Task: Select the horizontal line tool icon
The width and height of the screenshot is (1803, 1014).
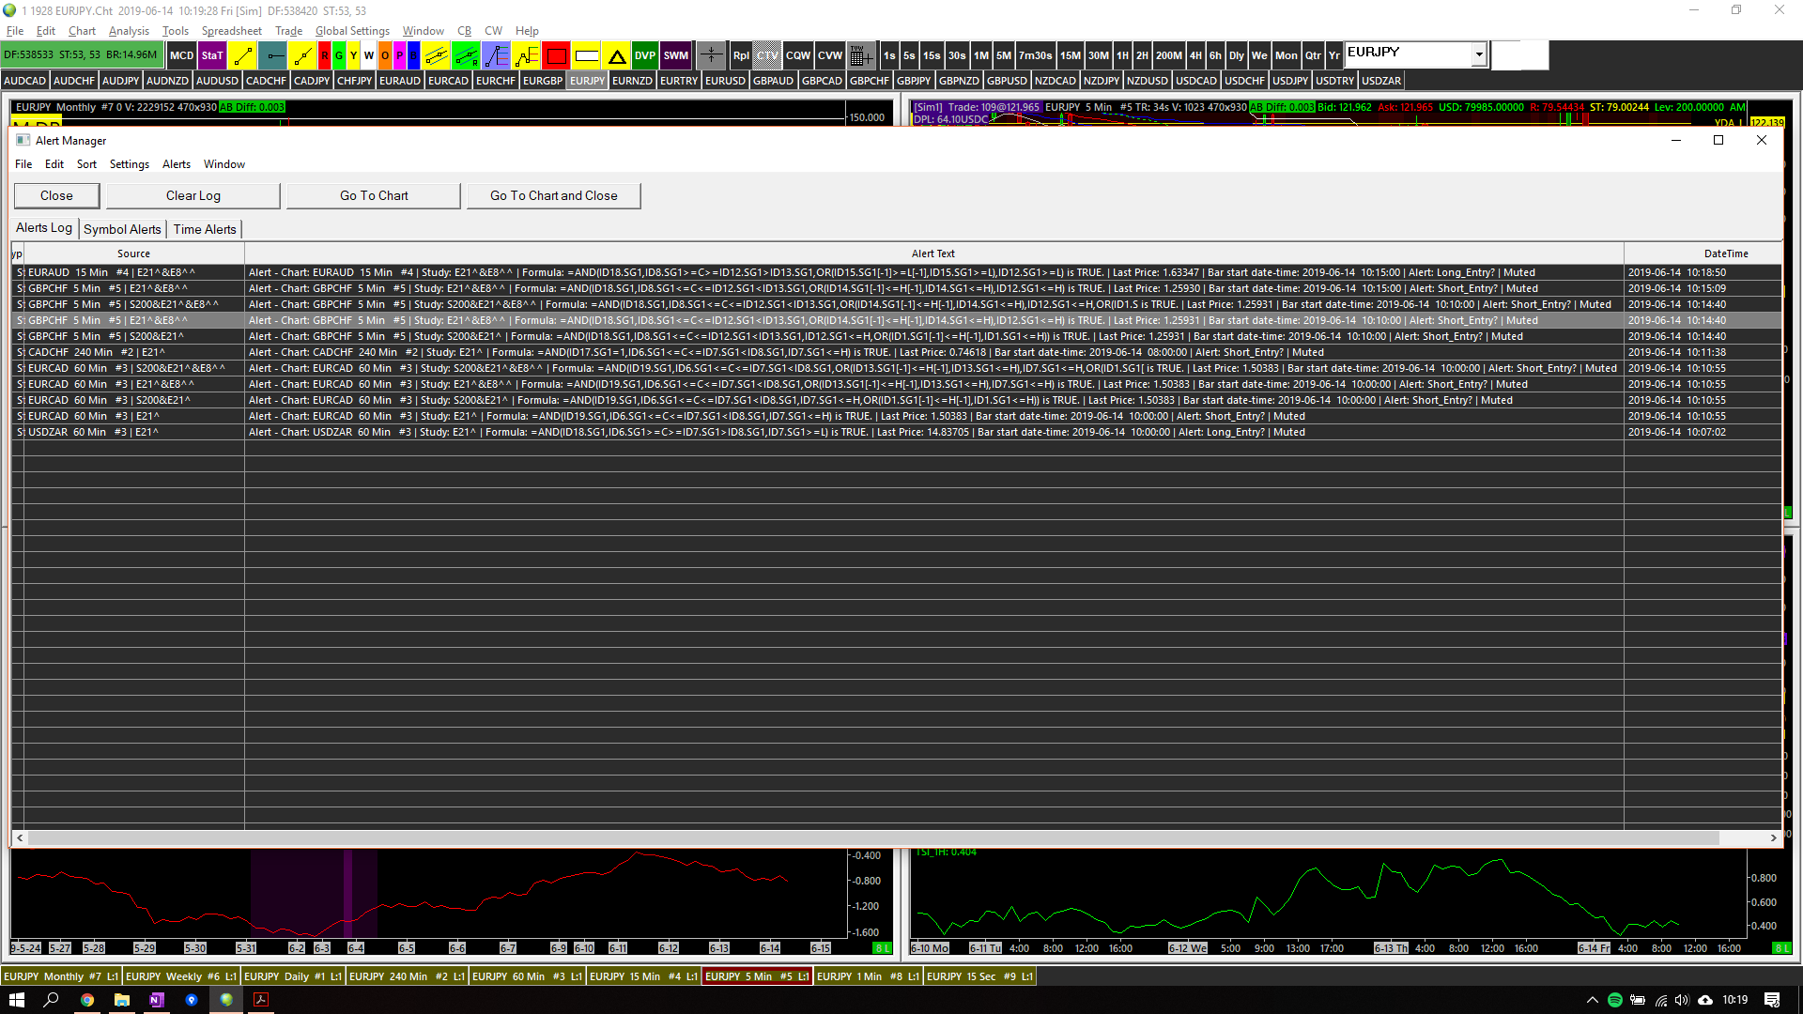Action: [x=273, y=56]
